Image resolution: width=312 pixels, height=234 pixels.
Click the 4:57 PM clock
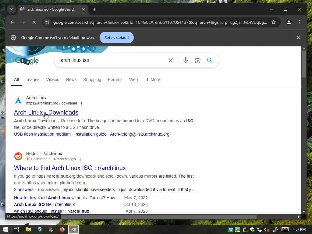(299, 229)
